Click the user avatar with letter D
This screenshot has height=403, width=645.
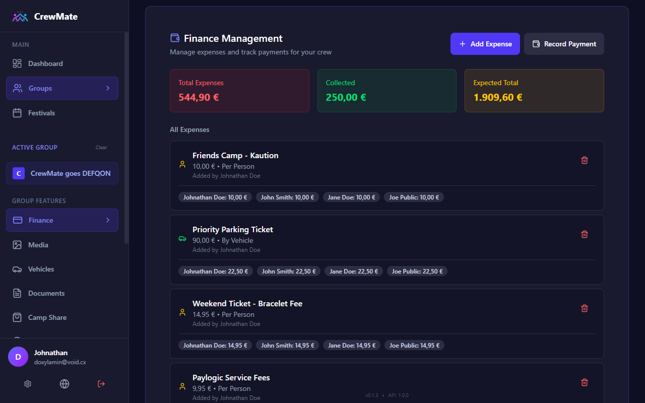[18, 357]
